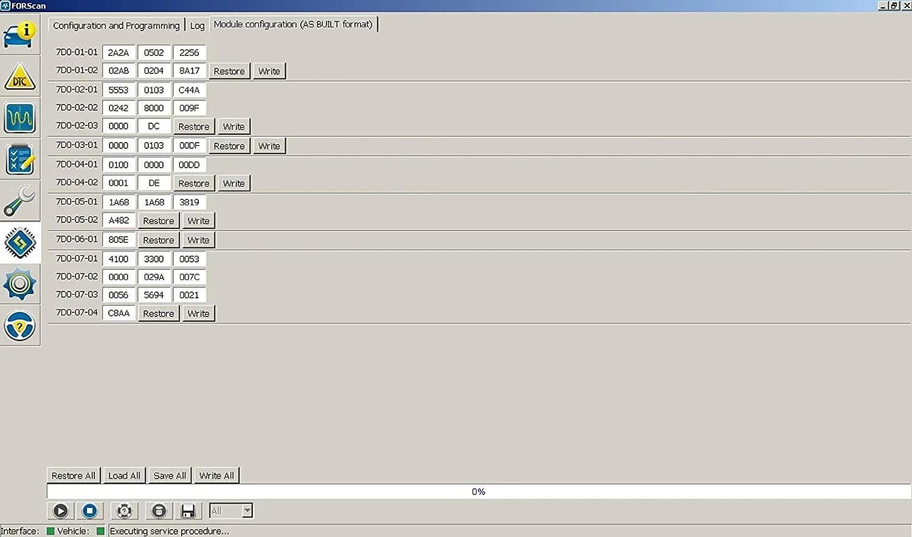Click the 3819 field in row 7D0-05-01
The width and height of the screenshot is (912, 537).
click(189, 202)
